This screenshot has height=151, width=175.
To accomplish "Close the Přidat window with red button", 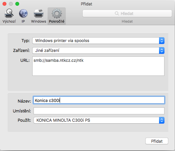I will 4,4.
